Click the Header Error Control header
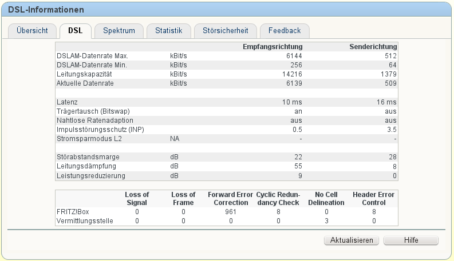The image size is (454, 261). tap(373, 199)
